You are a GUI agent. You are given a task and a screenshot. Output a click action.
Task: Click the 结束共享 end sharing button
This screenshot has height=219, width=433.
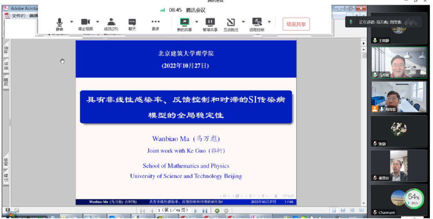tap(296, 24)
